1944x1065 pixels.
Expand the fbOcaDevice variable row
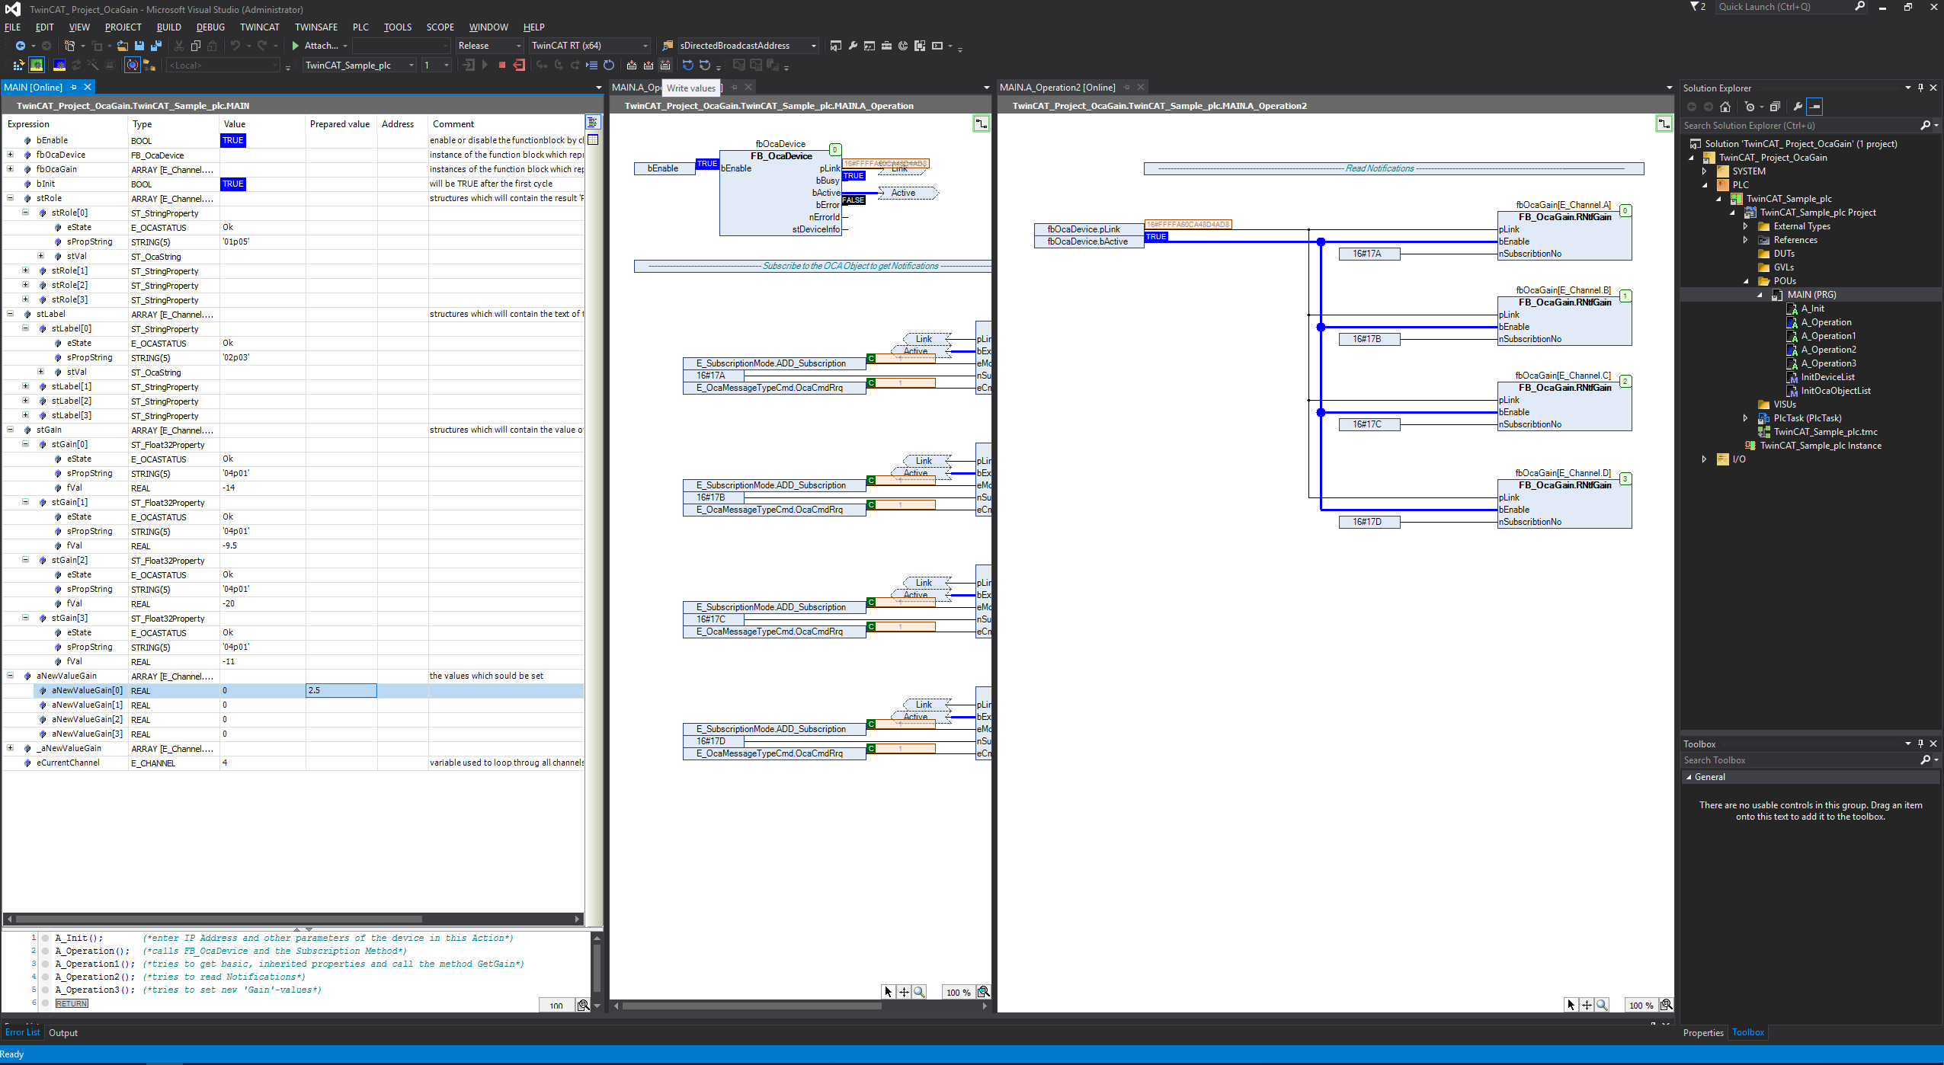coord(11,155)
